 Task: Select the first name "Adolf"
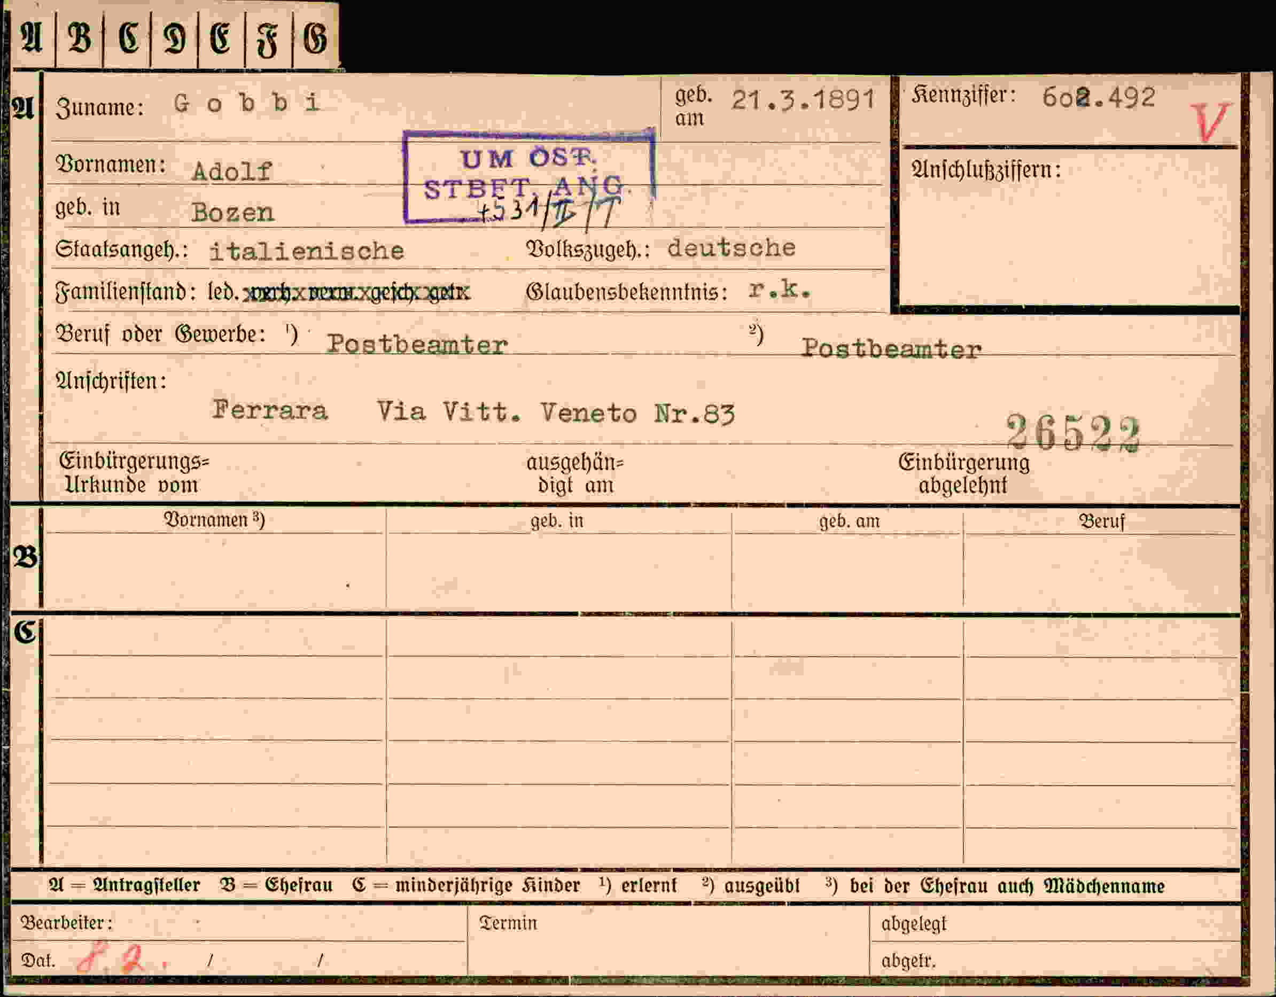tap(231, 171)
